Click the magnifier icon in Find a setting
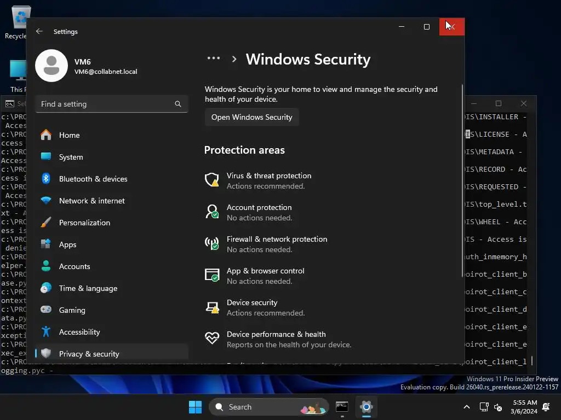This screenshot has width=561, height=420. (178, 104)
